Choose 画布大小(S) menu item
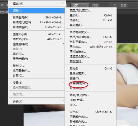 [37, 39]
